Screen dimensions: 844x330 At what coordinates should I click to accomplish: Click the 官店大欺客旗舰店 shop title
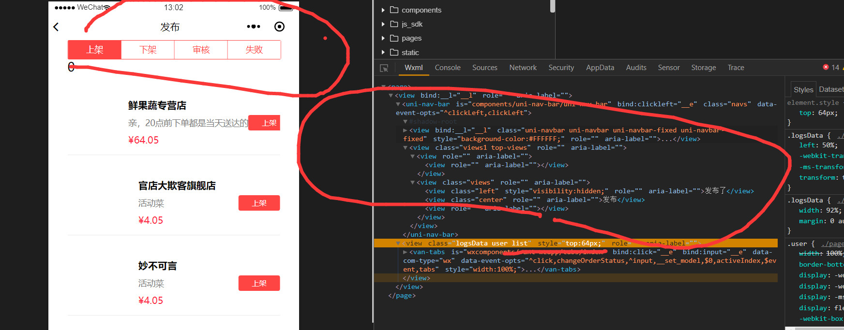point(177,186)
